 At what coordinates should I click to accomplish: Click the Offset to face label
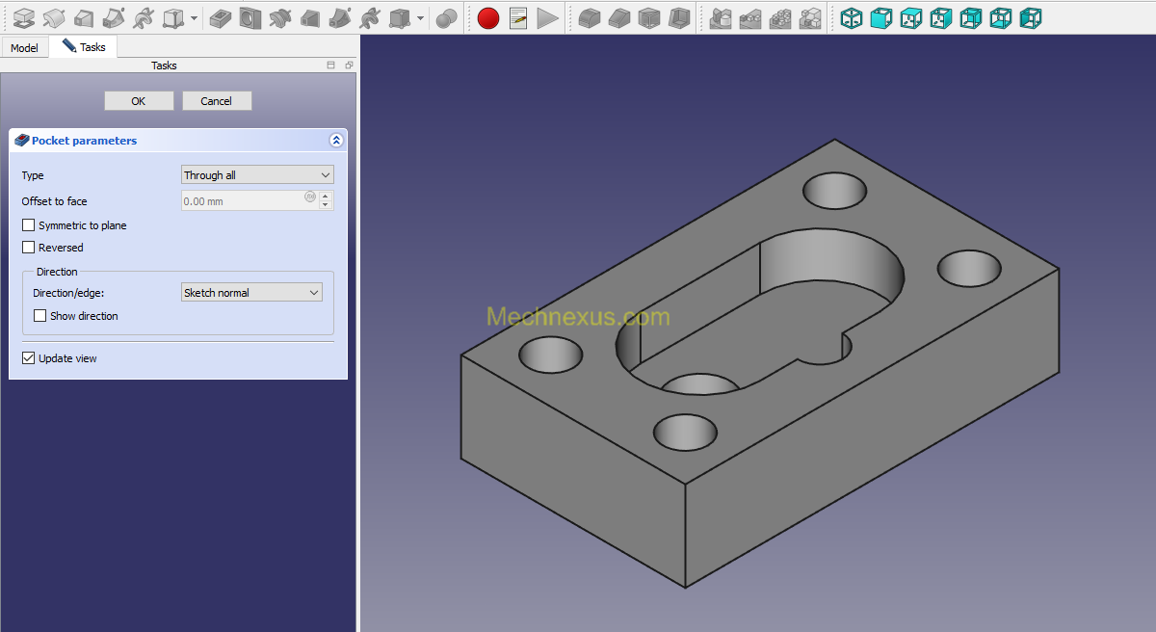click(x=54, y=201)
